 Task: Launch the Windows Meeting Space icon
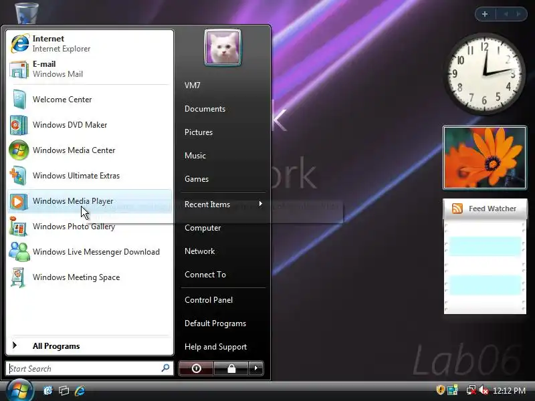19,277
